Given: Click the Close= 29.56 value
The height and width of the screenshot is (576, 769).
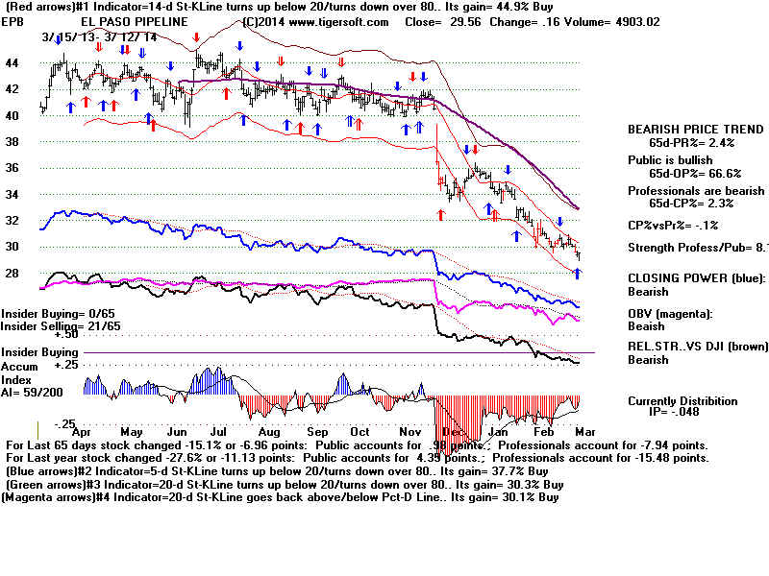Looking at the screenshot, I should [x=443, y=22].
